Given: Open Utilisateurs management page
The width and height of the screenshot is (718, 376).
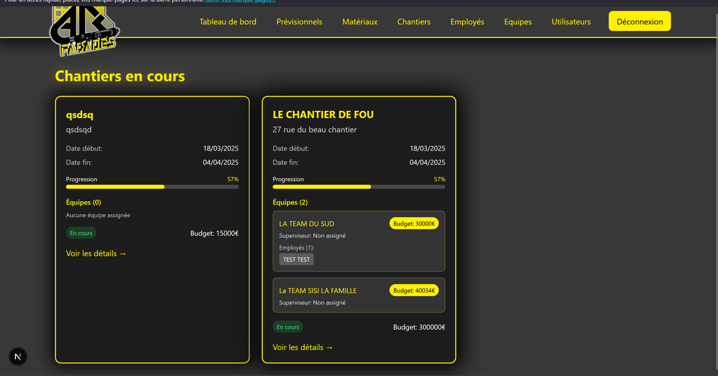Looking at the screenshot, I should pyautogui.click(x=571, y=22).
